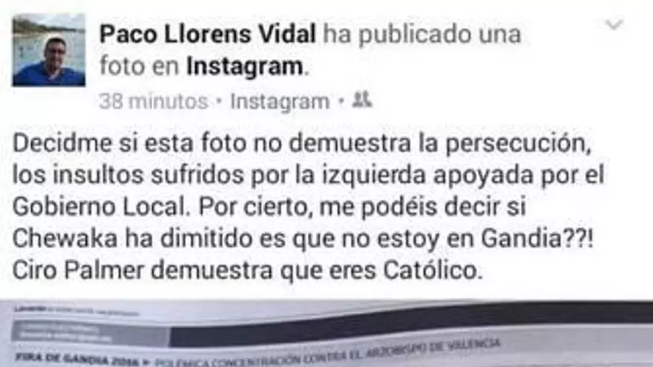Click the Gandia??! text in the post
653x367 pixels.
[x=538, y=239]
